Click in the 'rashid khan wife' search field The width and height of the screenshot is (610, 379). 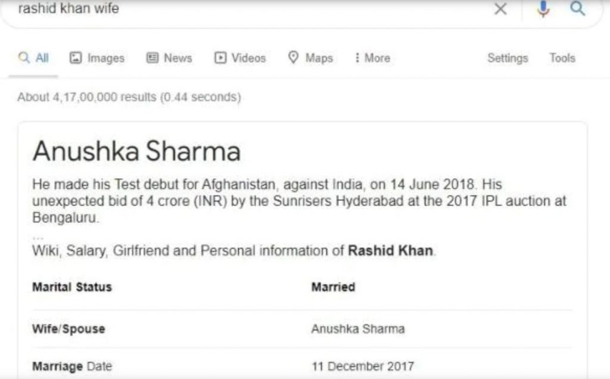click(x=249, y=8)
